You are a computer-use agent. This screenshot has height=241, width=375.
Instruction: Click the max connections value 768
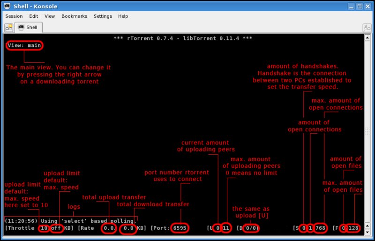320,228
